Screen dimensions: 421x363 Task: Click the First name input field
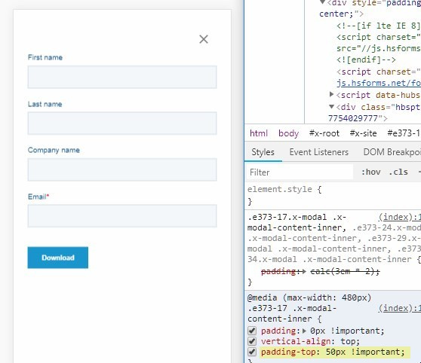point(122,77)
